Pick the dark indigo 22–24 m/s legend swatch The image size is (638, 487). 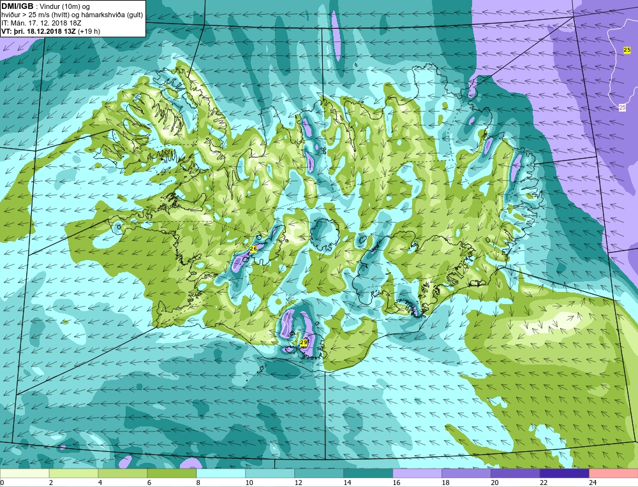[565, 474]
